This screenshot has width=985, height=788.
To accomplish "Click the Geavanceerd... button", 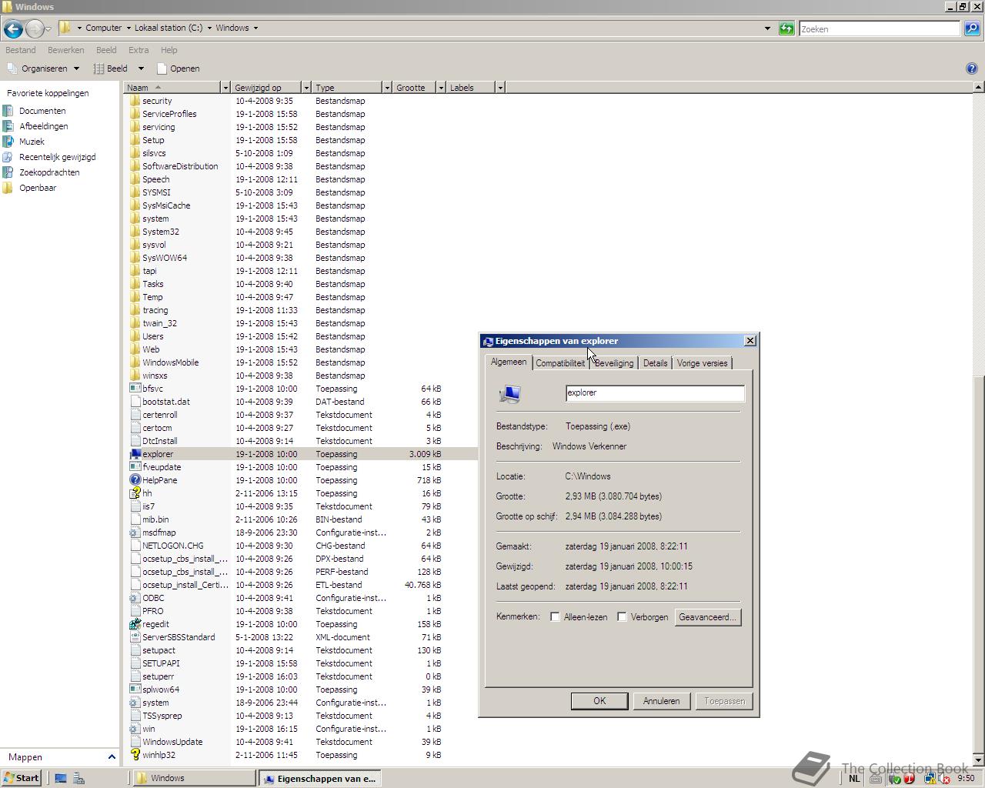I will (708, 617).
